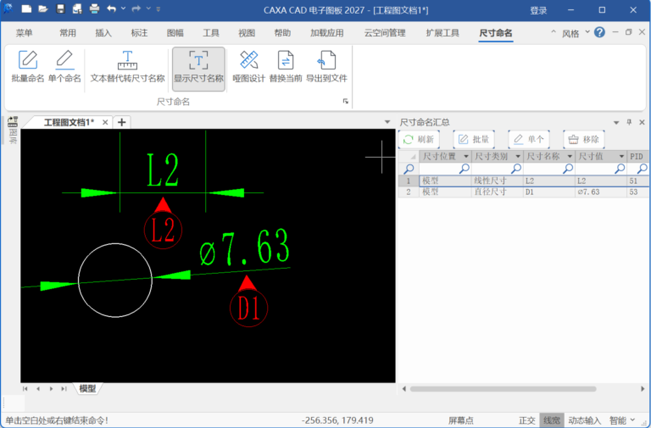Click the Open file folder icon
651x428 pixels.
(x=43, y=8)
